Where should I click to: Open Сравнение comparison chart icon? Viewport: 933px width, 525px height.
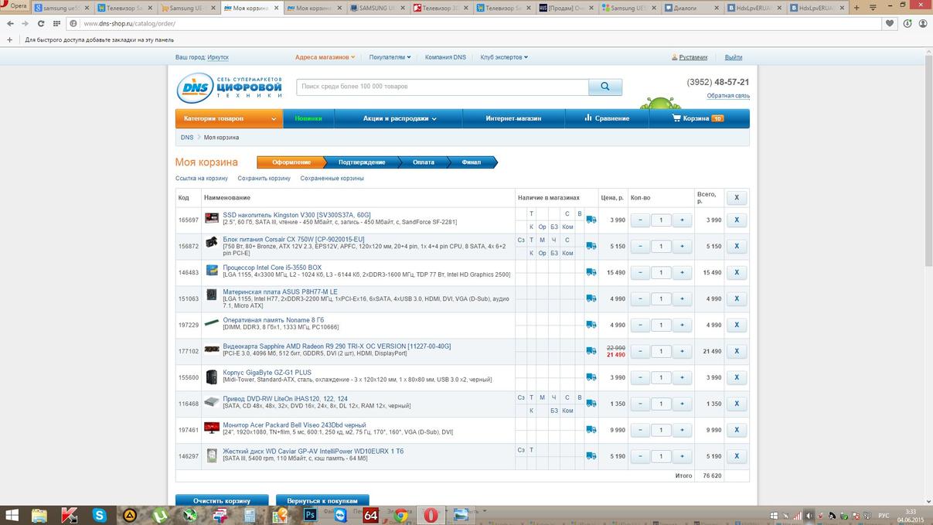588,118
